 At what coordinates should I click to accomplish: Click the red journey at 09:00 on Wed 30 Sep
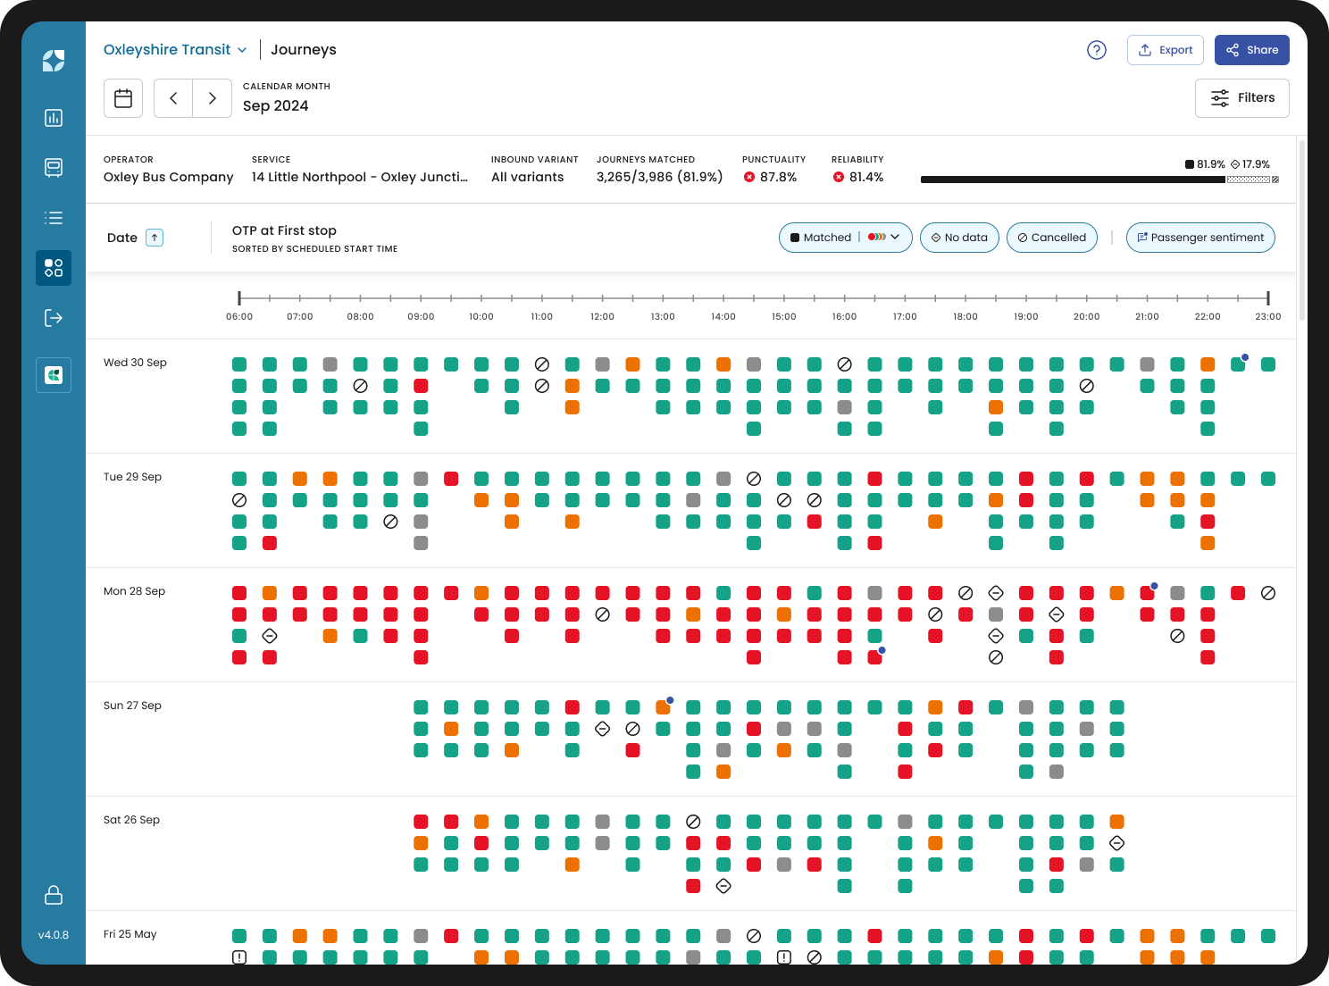[x=421, y=386]
